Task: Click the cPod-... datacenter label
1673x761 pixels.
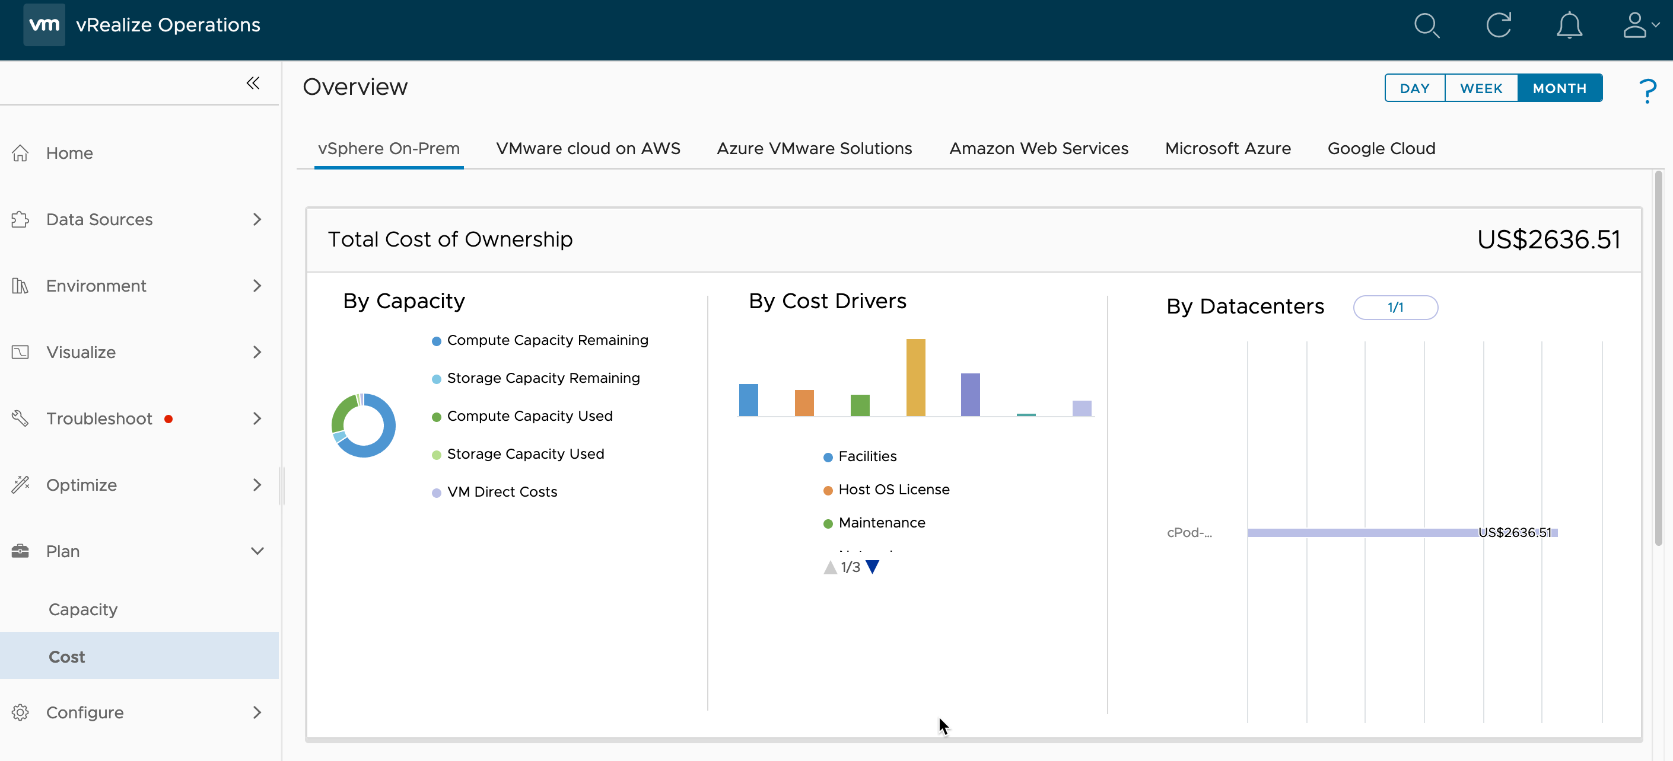Action: tap(1189, 533)
